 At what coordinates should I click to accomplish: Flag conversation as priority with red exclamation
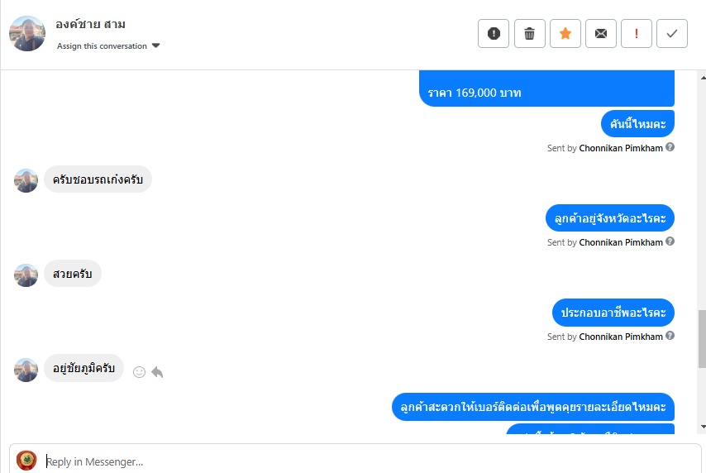tap(637, 33)
